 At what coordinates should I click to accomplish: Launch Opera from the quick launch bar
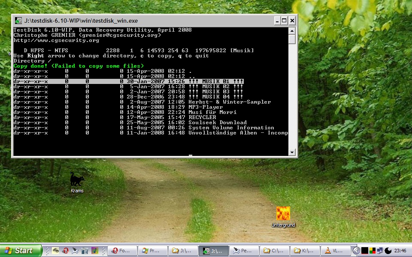65,251
